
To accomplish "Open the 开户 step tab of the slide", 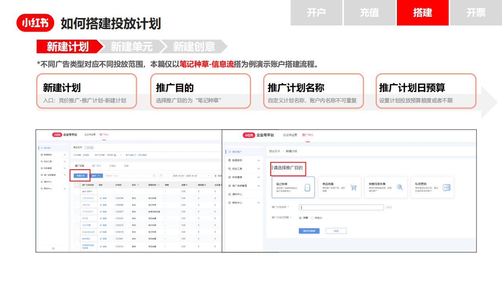I will pos(316,13).
